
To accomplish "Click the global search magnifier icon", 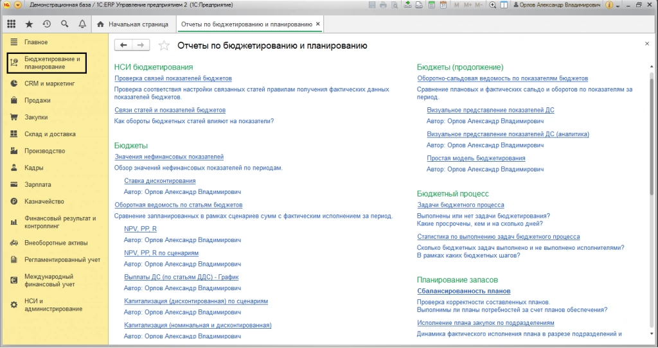I will 64,24.
